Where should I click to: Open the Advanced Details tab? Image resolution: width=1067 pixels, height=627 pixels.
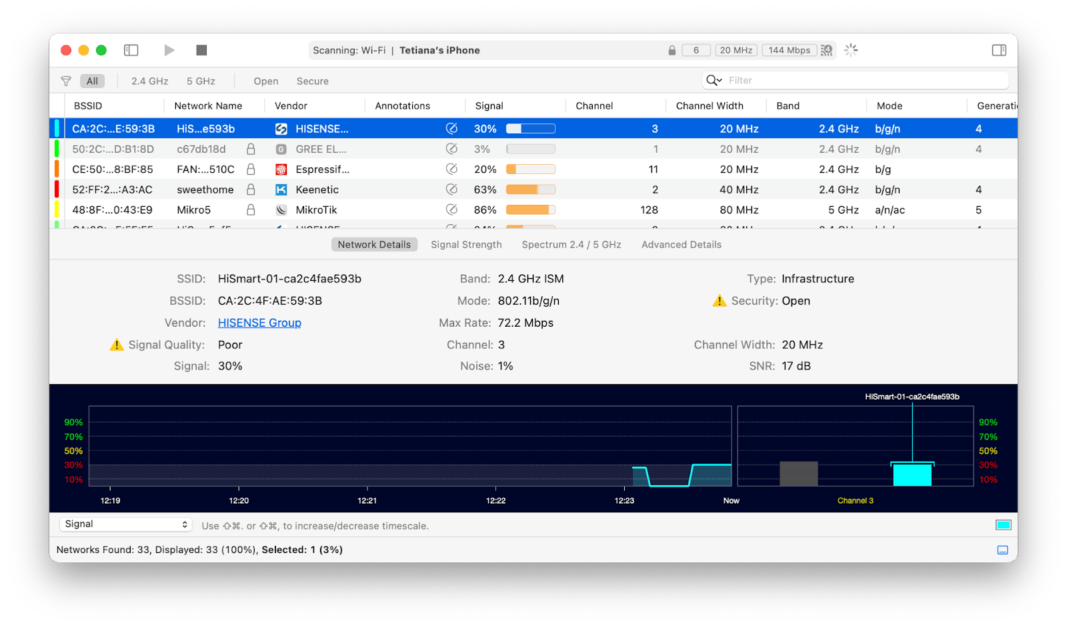[682, 245]
